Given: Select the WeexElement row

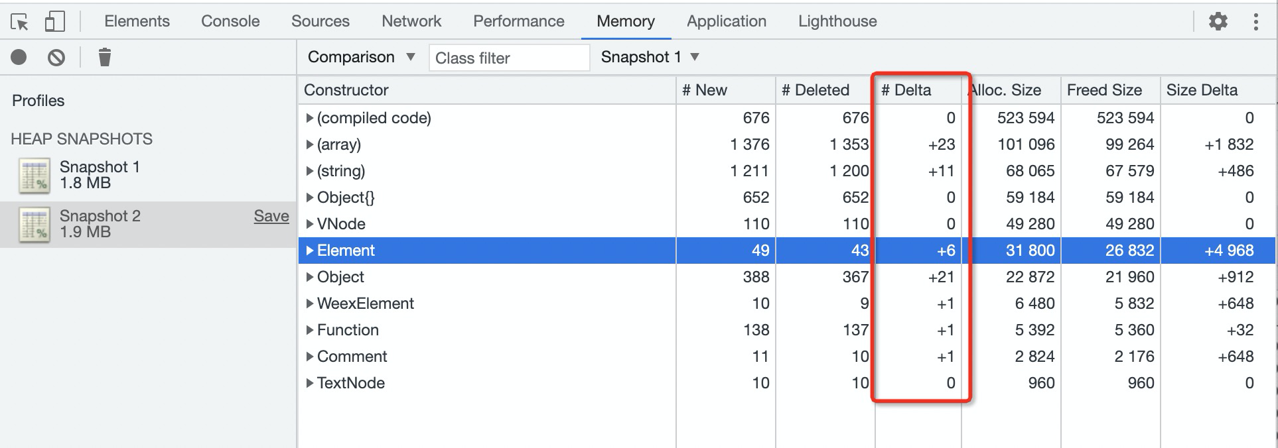Looking at the screenshot, I should [365, 304].
